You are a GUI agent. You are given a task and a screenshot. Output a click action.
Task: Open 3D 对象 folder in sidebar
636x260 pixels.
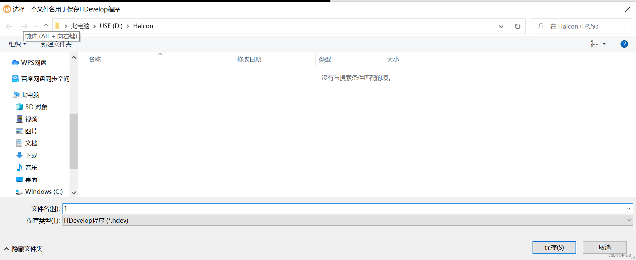[x=32, y=107]
